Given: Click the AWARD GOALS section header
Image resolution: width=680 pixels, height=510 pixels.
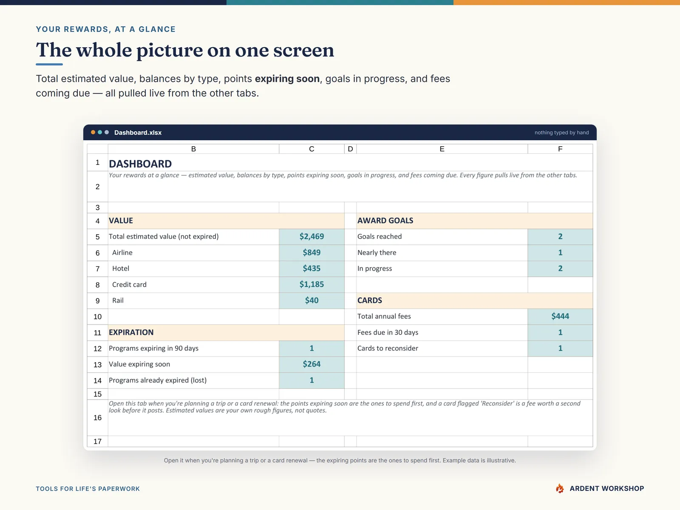Looking at the screenshot, I should [475, 221].
